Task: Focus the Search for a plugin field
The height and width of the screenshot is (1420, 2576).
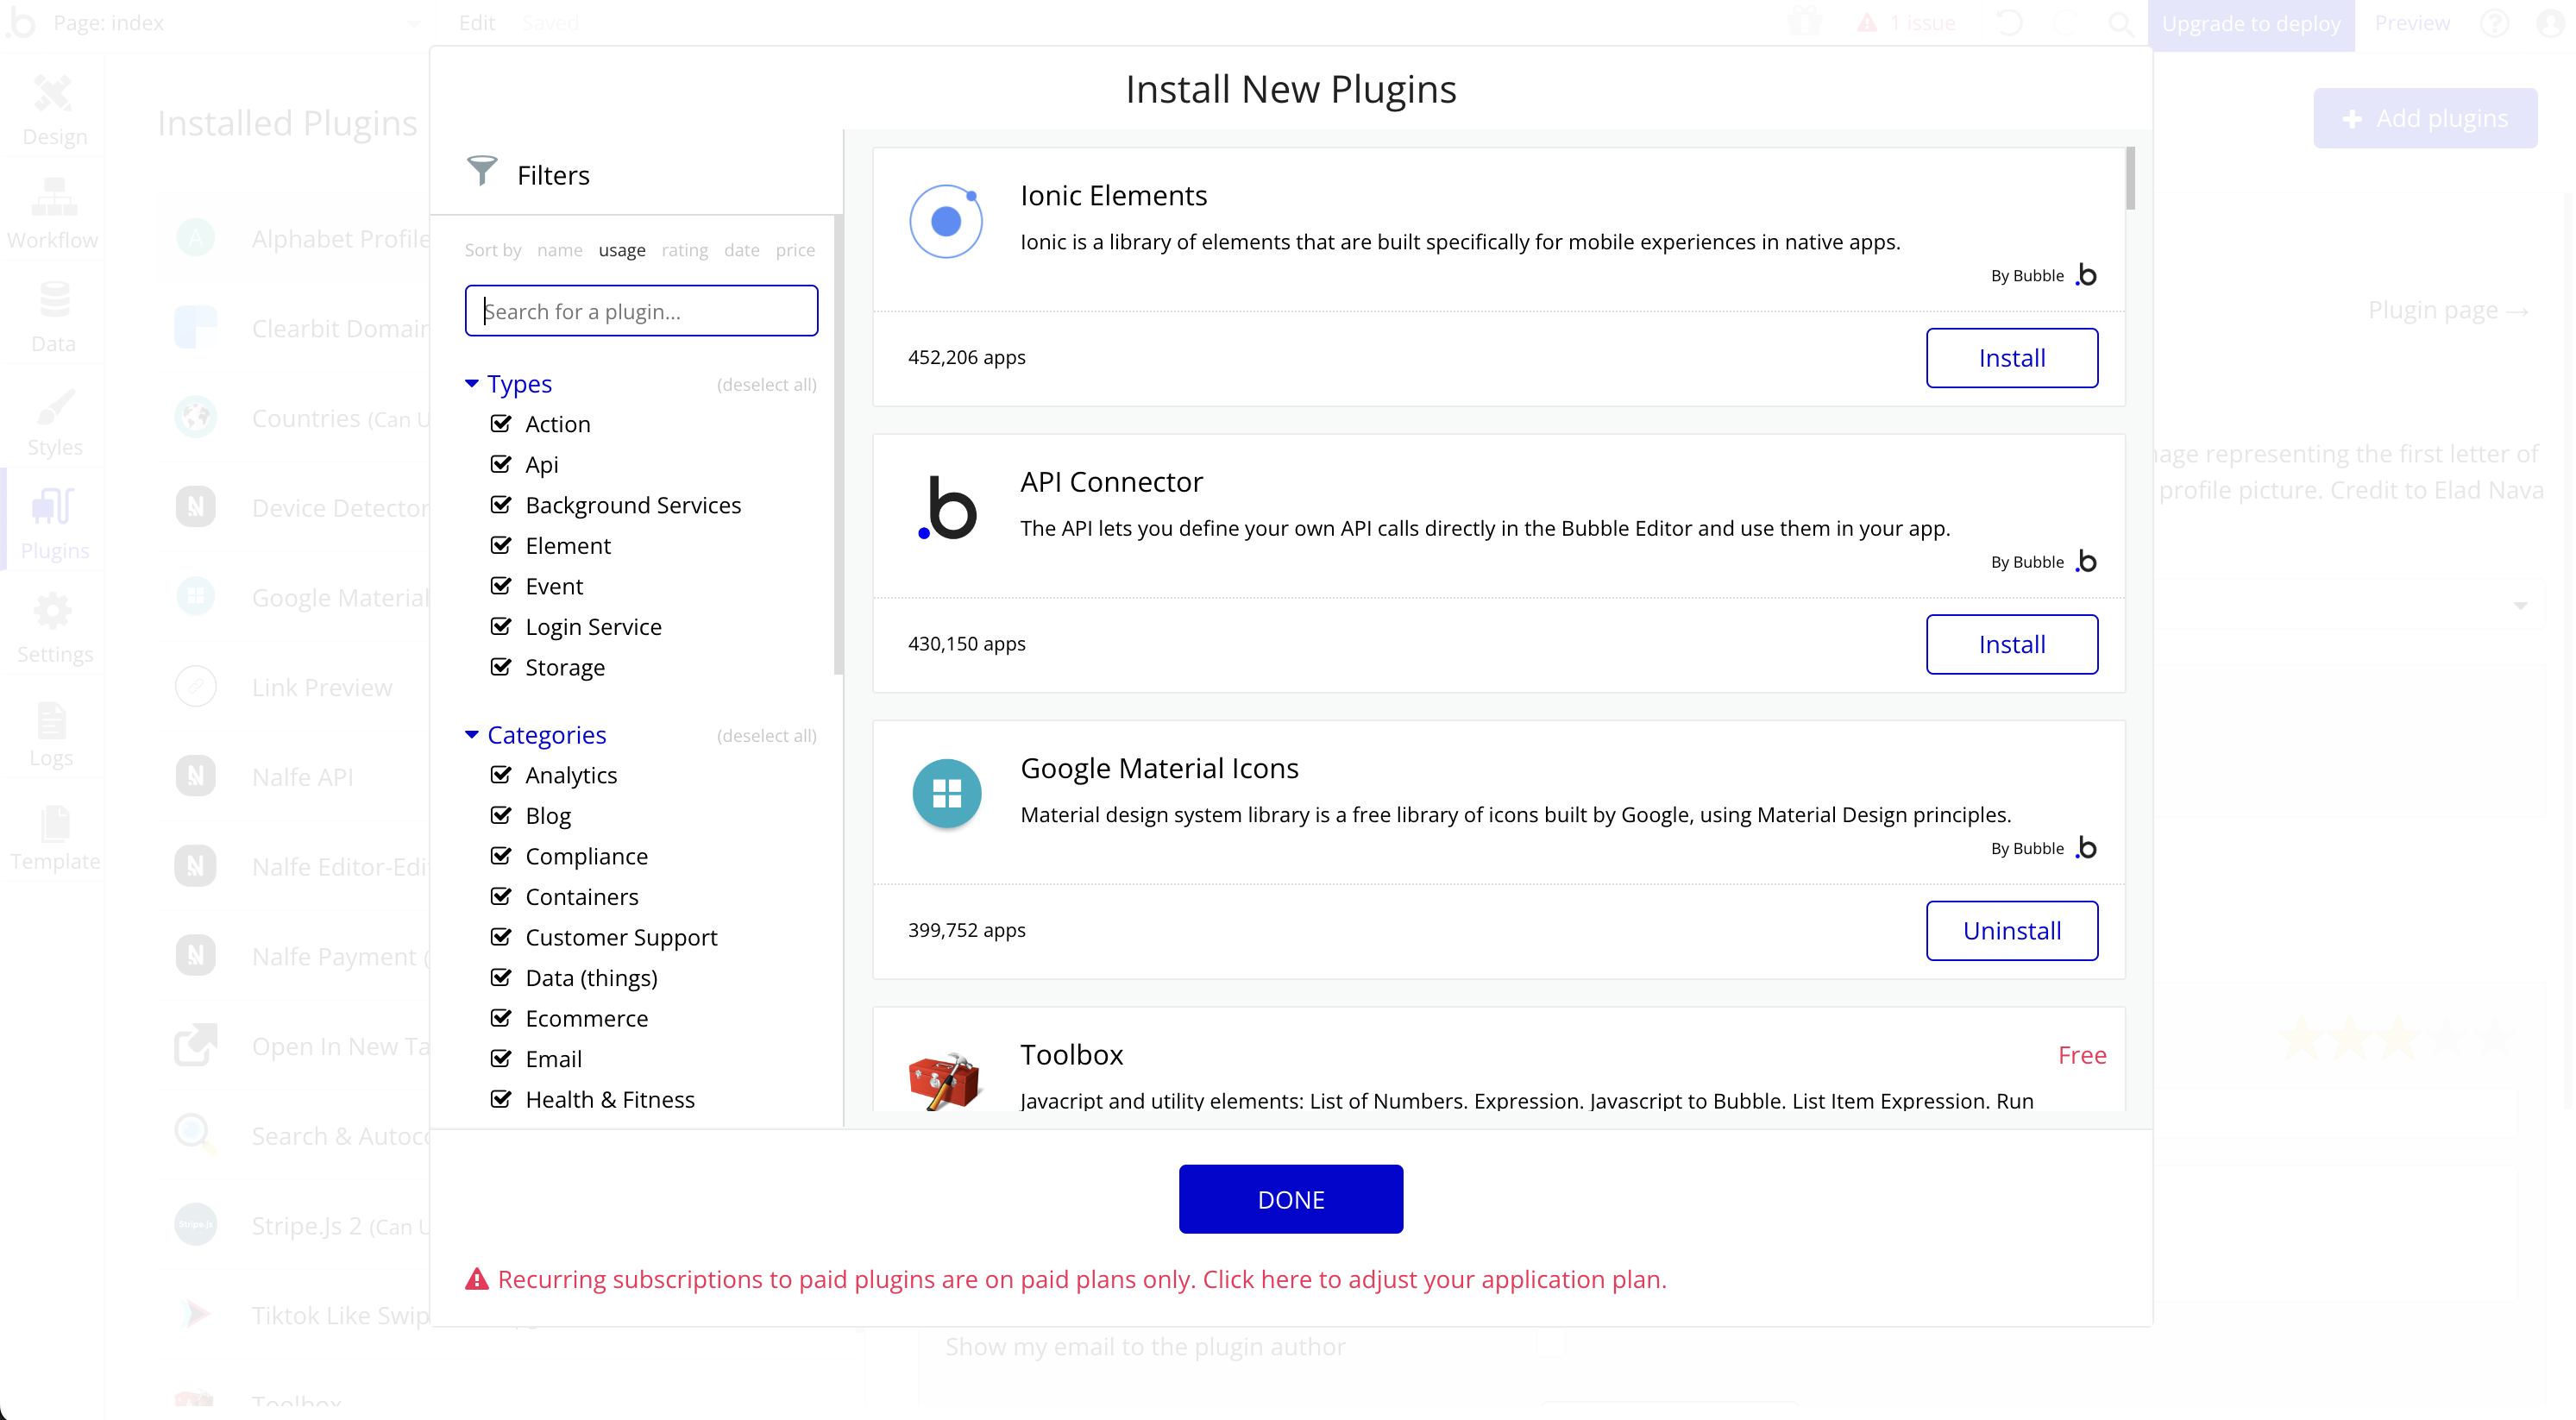Action: [x=641, y=311]
